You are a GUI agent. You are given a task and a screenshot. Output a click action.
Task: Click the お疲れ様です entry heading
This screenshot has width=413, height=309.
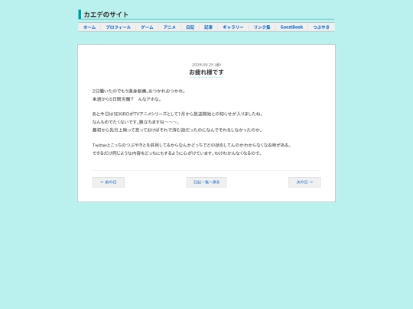[x=206, y=72]
